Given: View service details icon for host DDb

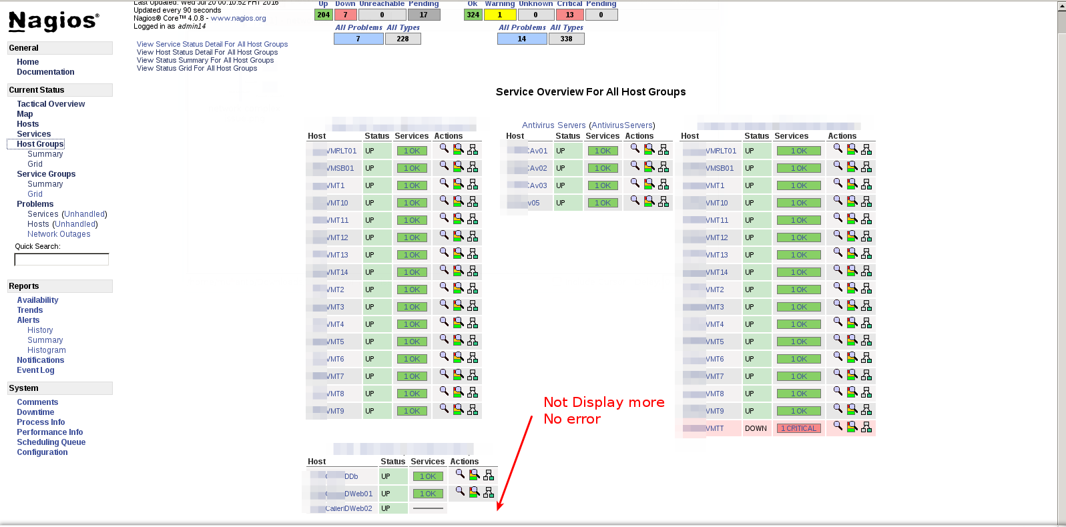Looking at the screenshot, I should click(x=474, y=475).
